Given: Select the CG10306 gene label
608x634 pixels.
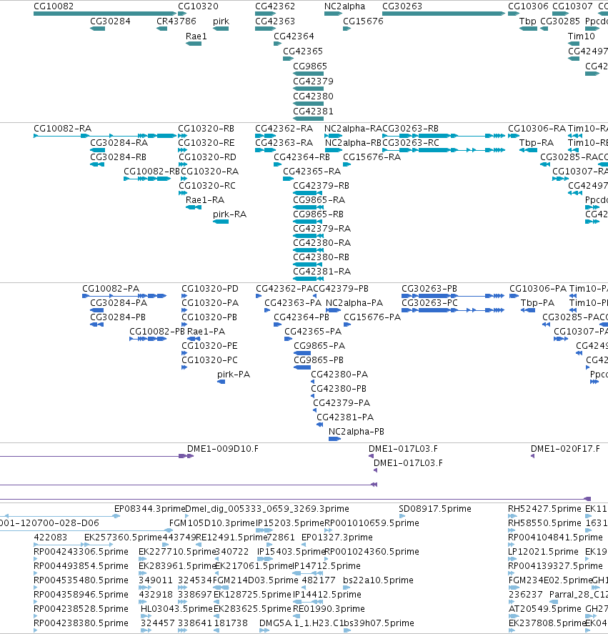Looking at the screenshot, I should pos(528,6).
